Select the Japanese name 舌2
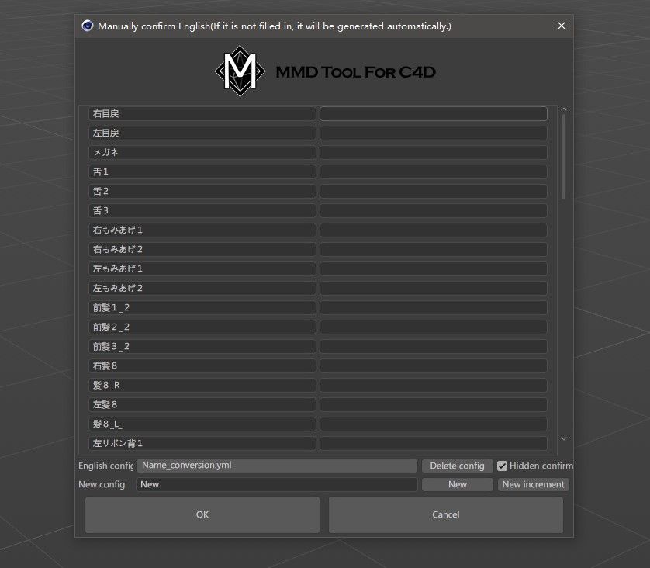 click(202, 191)
